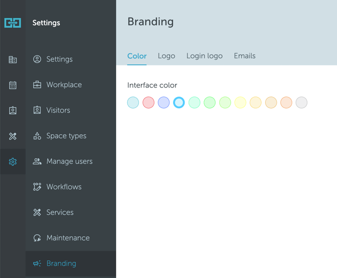Open Manage users settings
The image size is (337, 278).
pyautogui.click(x=69, y=161)
